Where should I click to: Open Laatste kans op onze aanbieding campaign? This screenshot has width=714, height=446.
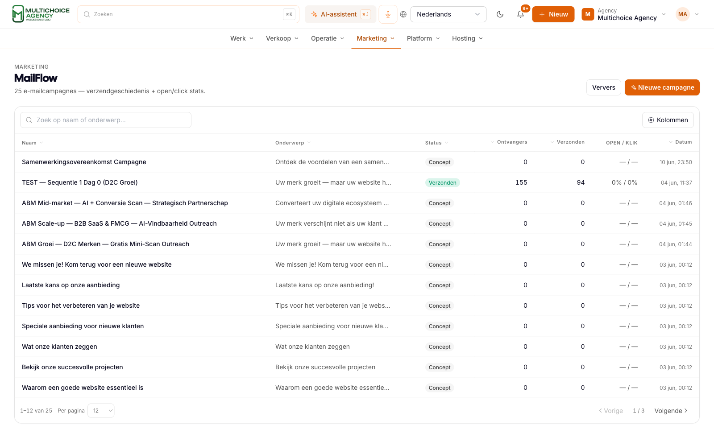pos(71,285)
